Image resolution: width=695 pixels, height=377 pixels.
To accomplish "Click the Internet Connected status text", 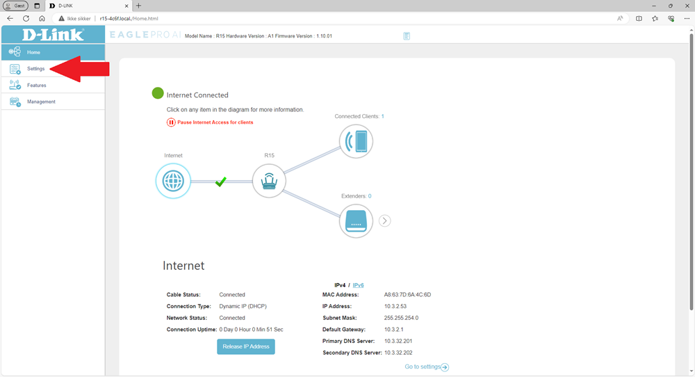I will [x=197, y=95].
